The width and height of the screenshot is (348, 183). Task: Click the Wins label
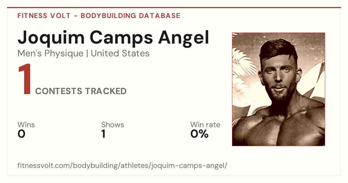point(26,125)
